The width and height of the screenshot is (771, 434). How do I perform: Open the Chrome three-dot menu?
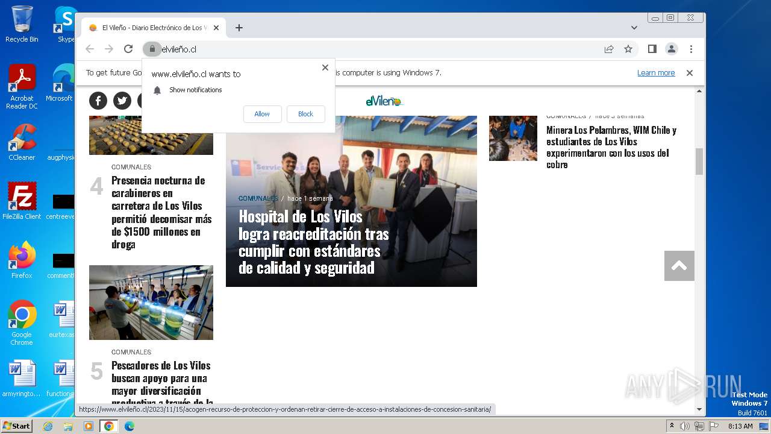(691, 49)
